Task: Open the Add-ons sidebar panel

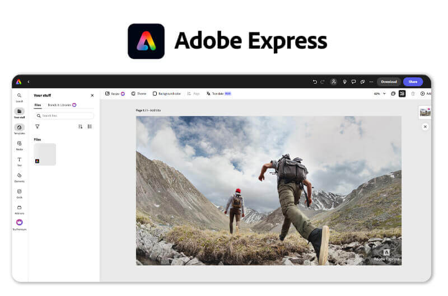Action: click(x=19, y=209)
